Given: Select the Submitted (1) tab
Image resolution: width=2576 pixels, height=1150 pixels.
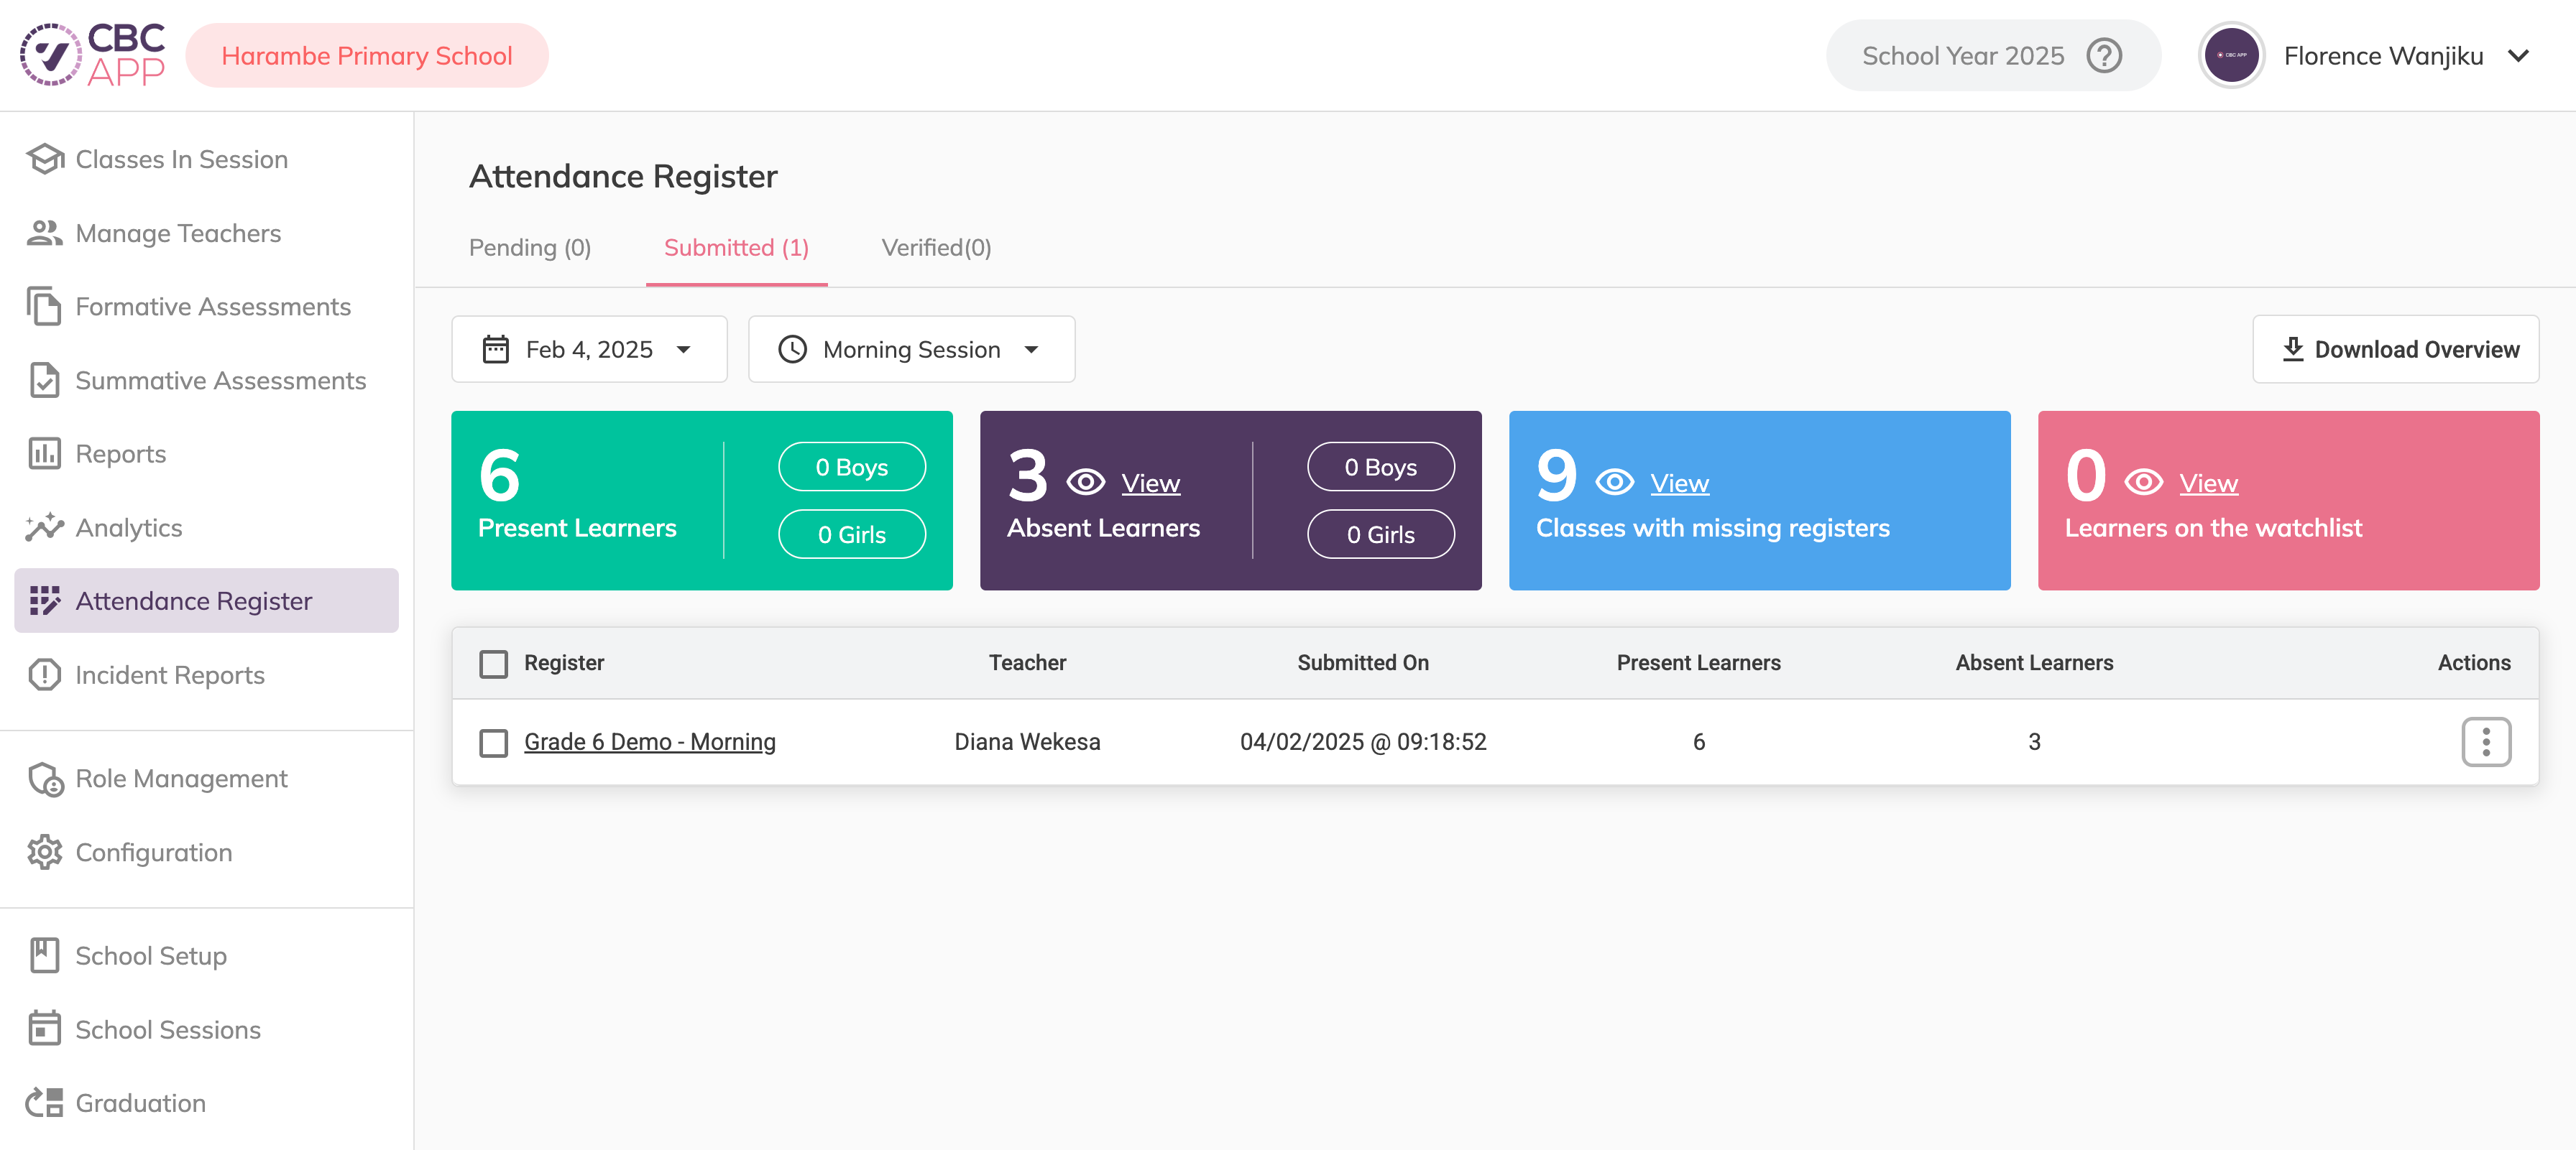Looking at the screenshot, I should (x=736, y=247).
